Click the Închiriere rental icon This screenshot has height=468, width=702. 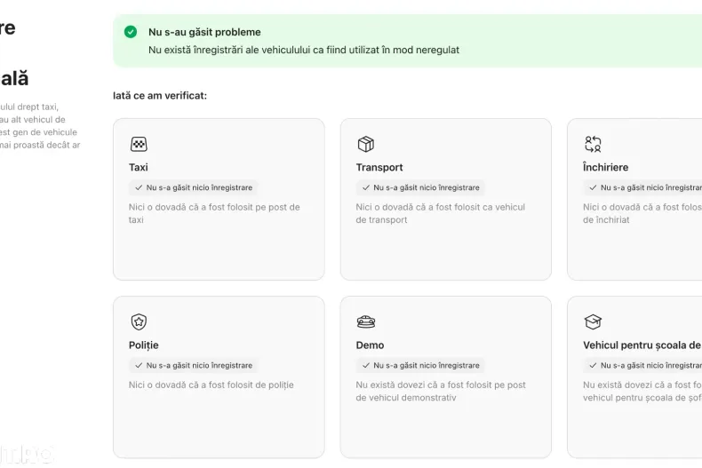pyautogui.click(x=593, y=144)
